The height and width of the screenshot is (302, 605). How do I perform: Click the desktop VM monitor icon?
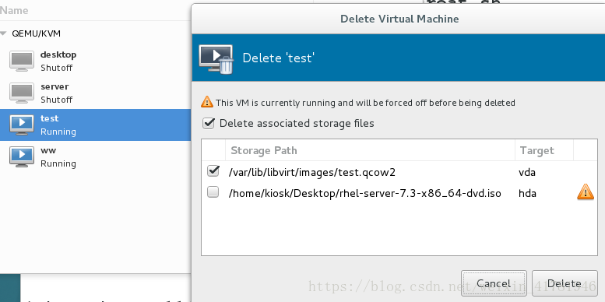[22, 61]
